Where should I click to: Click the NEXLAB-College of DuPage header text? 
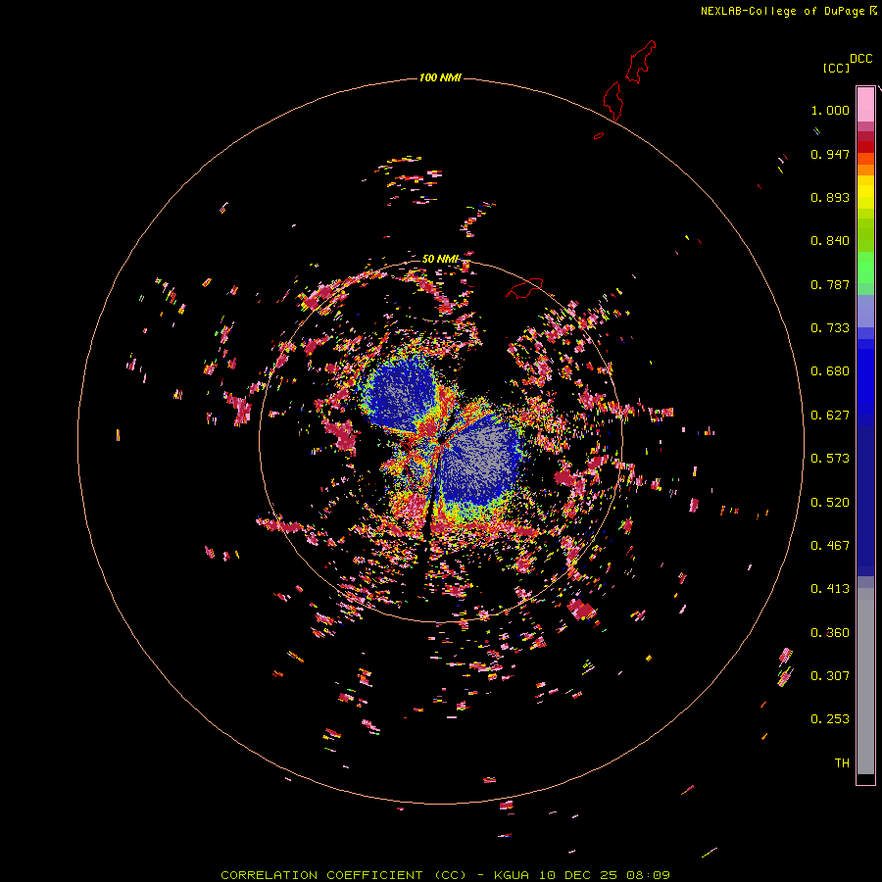tap(782, 11)
